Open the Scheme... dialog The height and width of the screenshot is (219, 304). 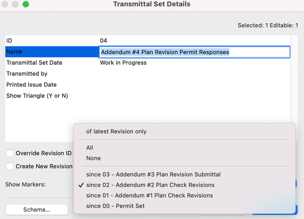click(37, 210)
